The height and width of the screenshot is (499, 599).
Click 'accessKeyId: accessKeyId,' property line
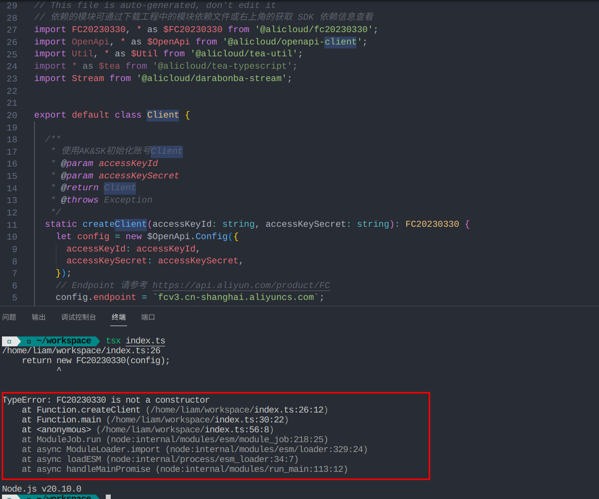[x=133, y=249]
